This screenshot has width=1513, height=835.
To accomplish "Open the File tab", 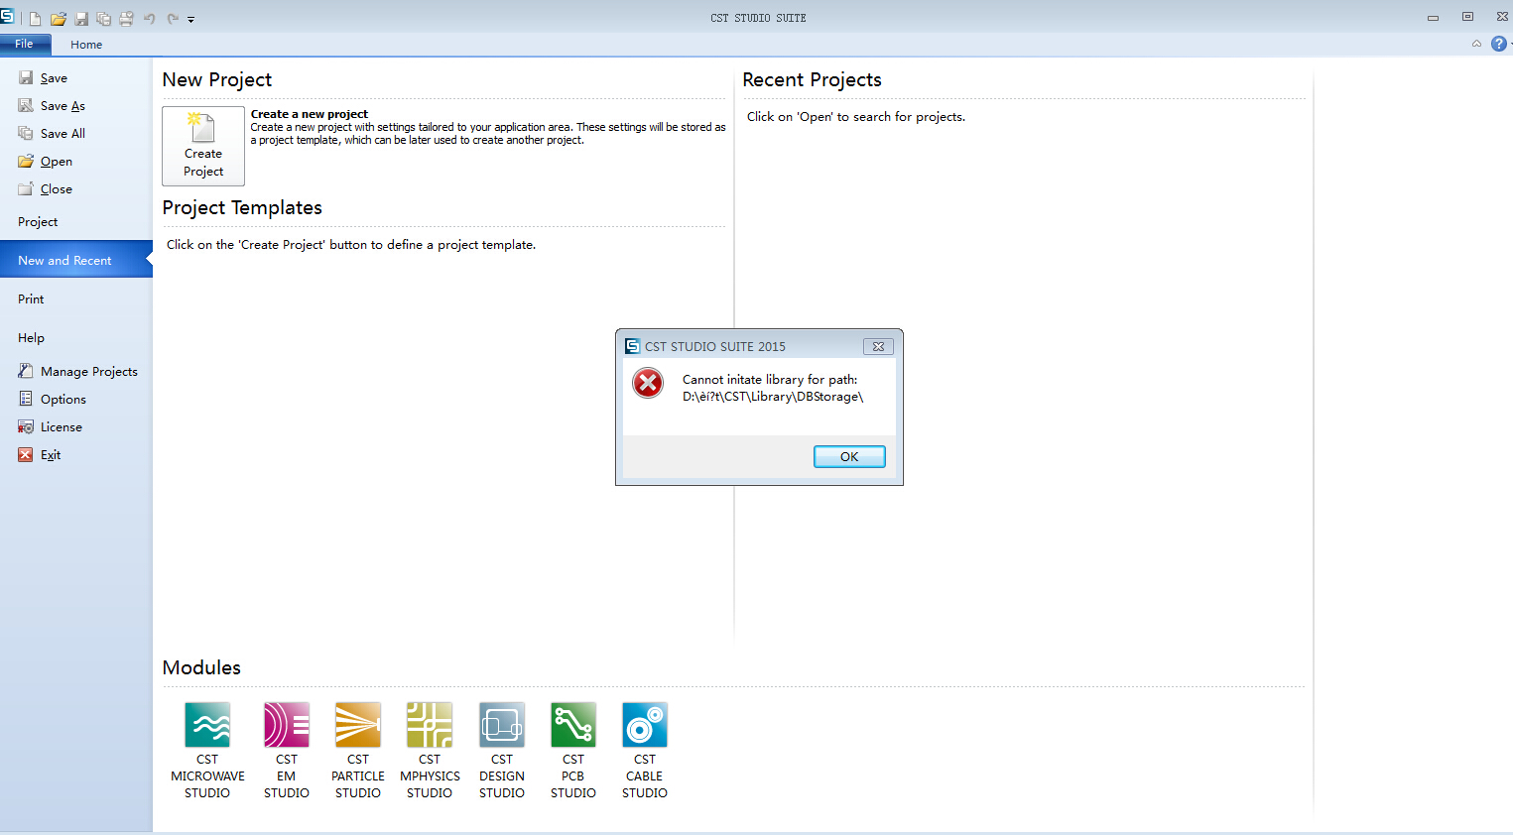I will pos(25,44).
